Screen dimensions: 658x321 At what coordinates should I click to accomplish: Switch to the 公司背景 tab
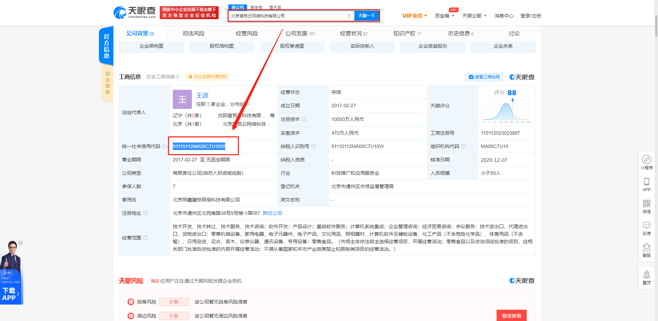pos(140,34)
